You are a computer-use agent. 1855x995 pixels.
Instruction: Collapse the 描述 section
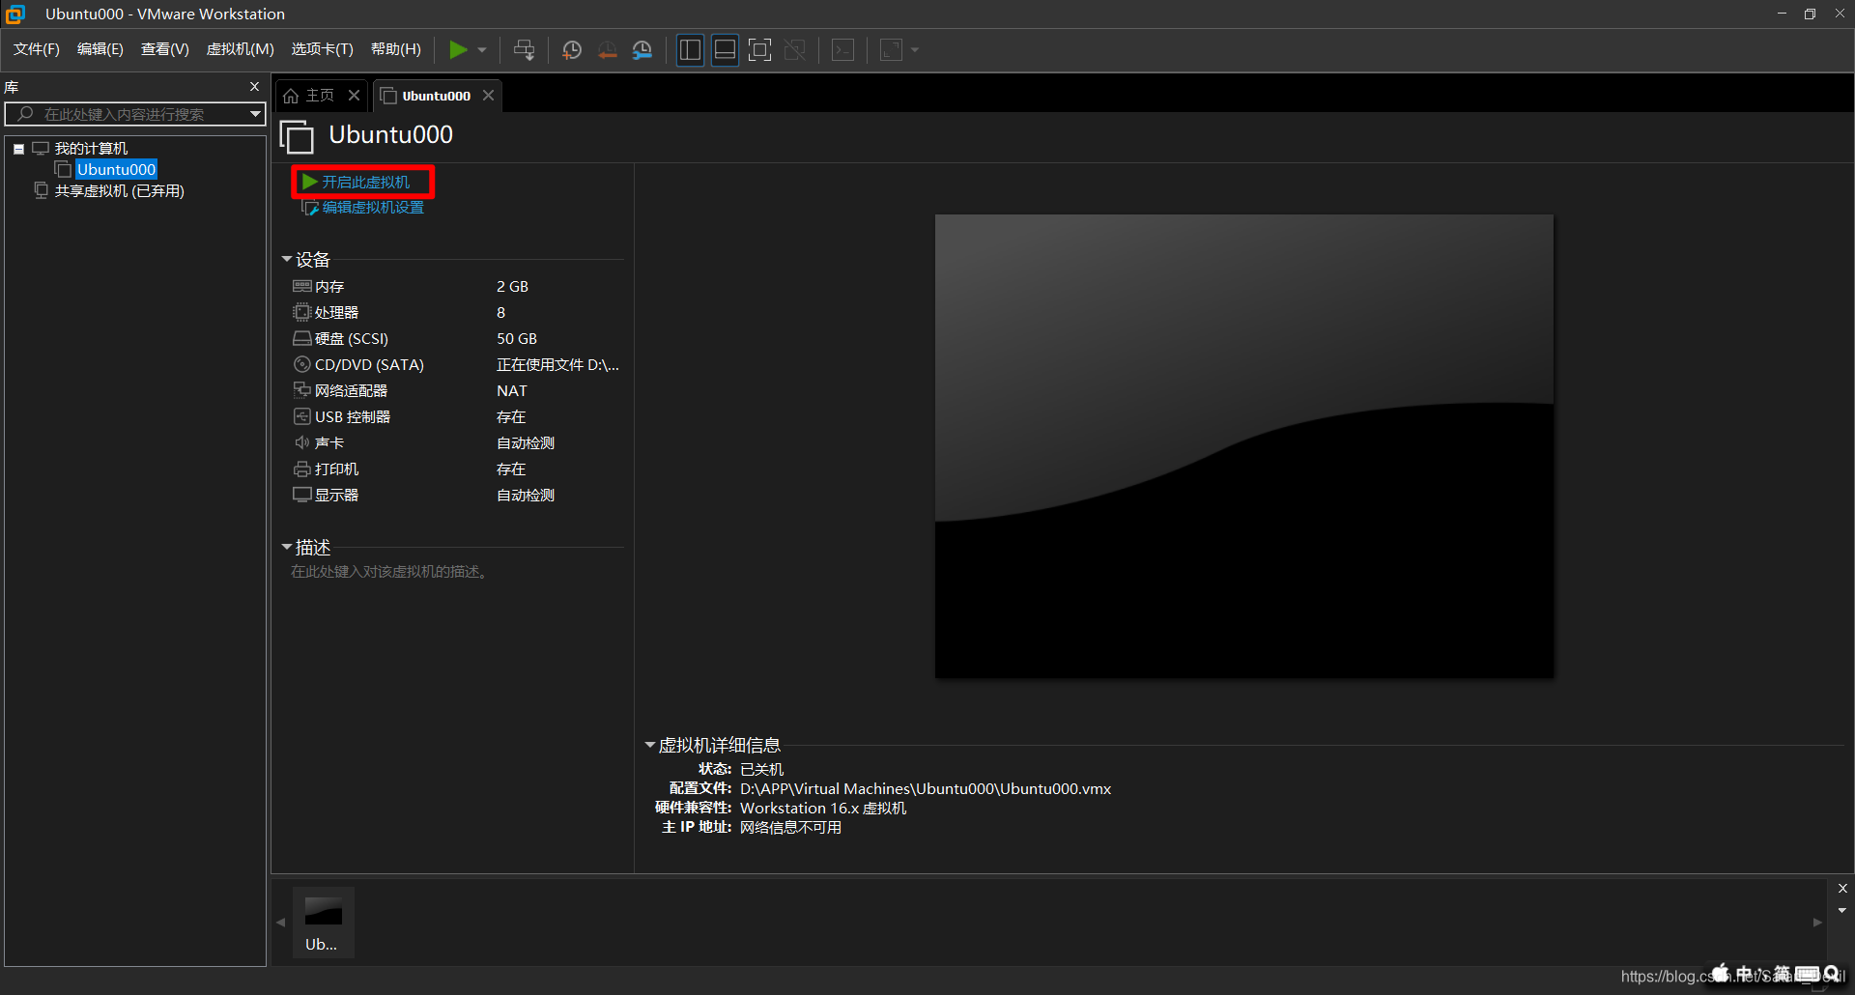287,547
